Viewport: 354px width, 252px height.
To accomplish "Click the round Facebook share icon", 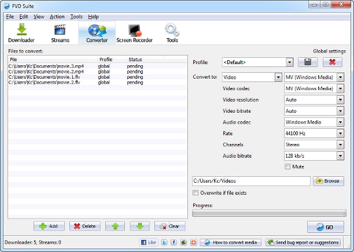I will tap(174, 242).
